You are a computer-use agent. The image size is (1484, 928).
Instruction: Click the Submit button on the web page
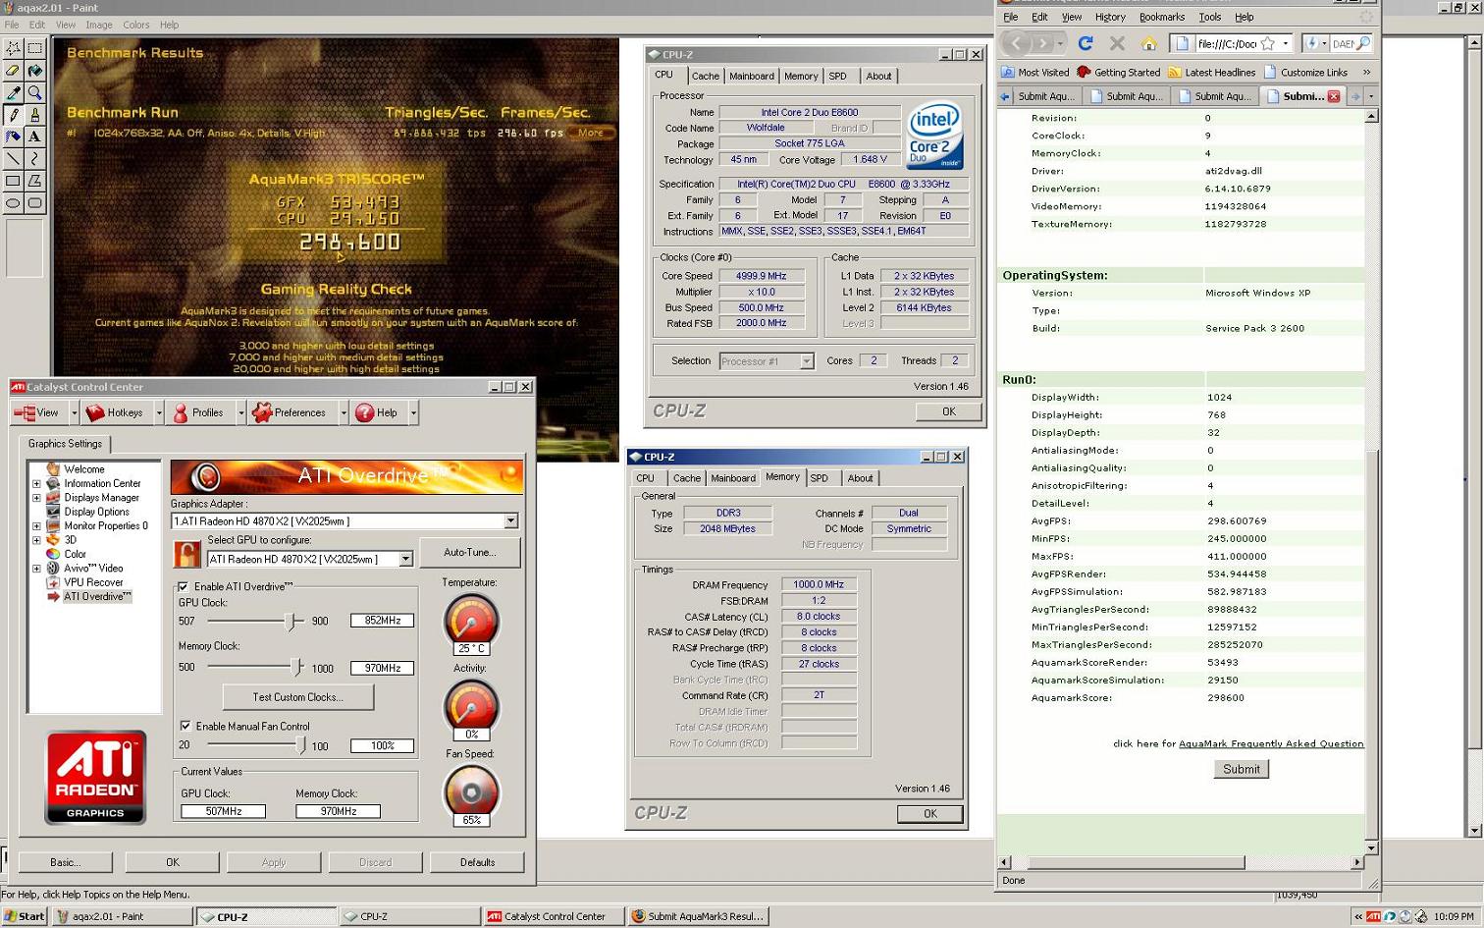click(1242, 769)
